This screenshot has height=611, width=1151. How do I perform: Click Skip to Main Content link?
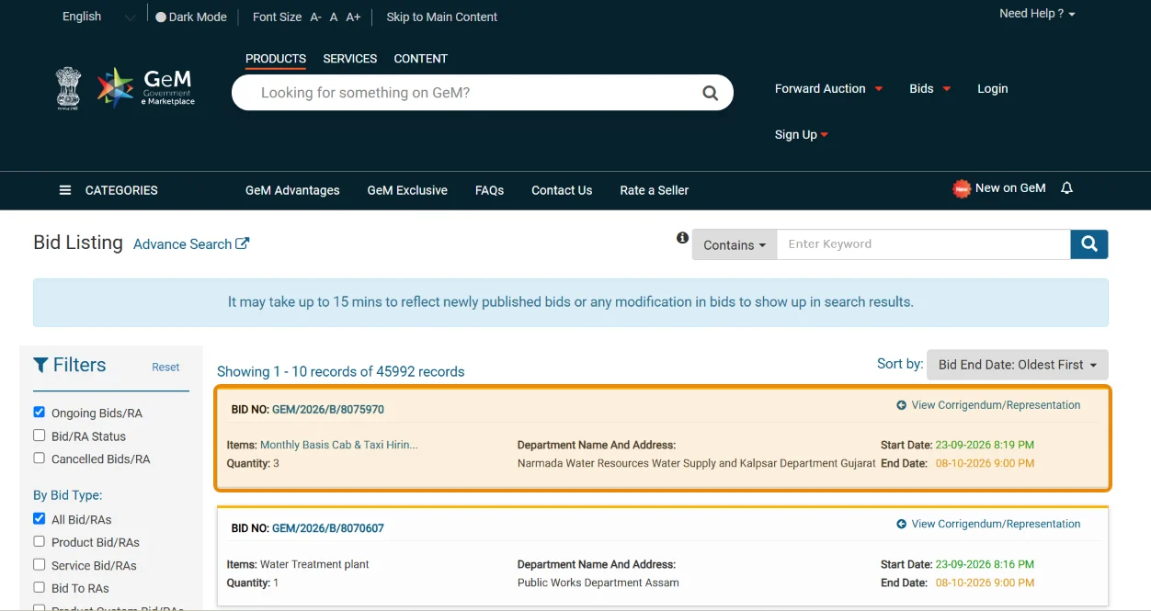[442, 17]
